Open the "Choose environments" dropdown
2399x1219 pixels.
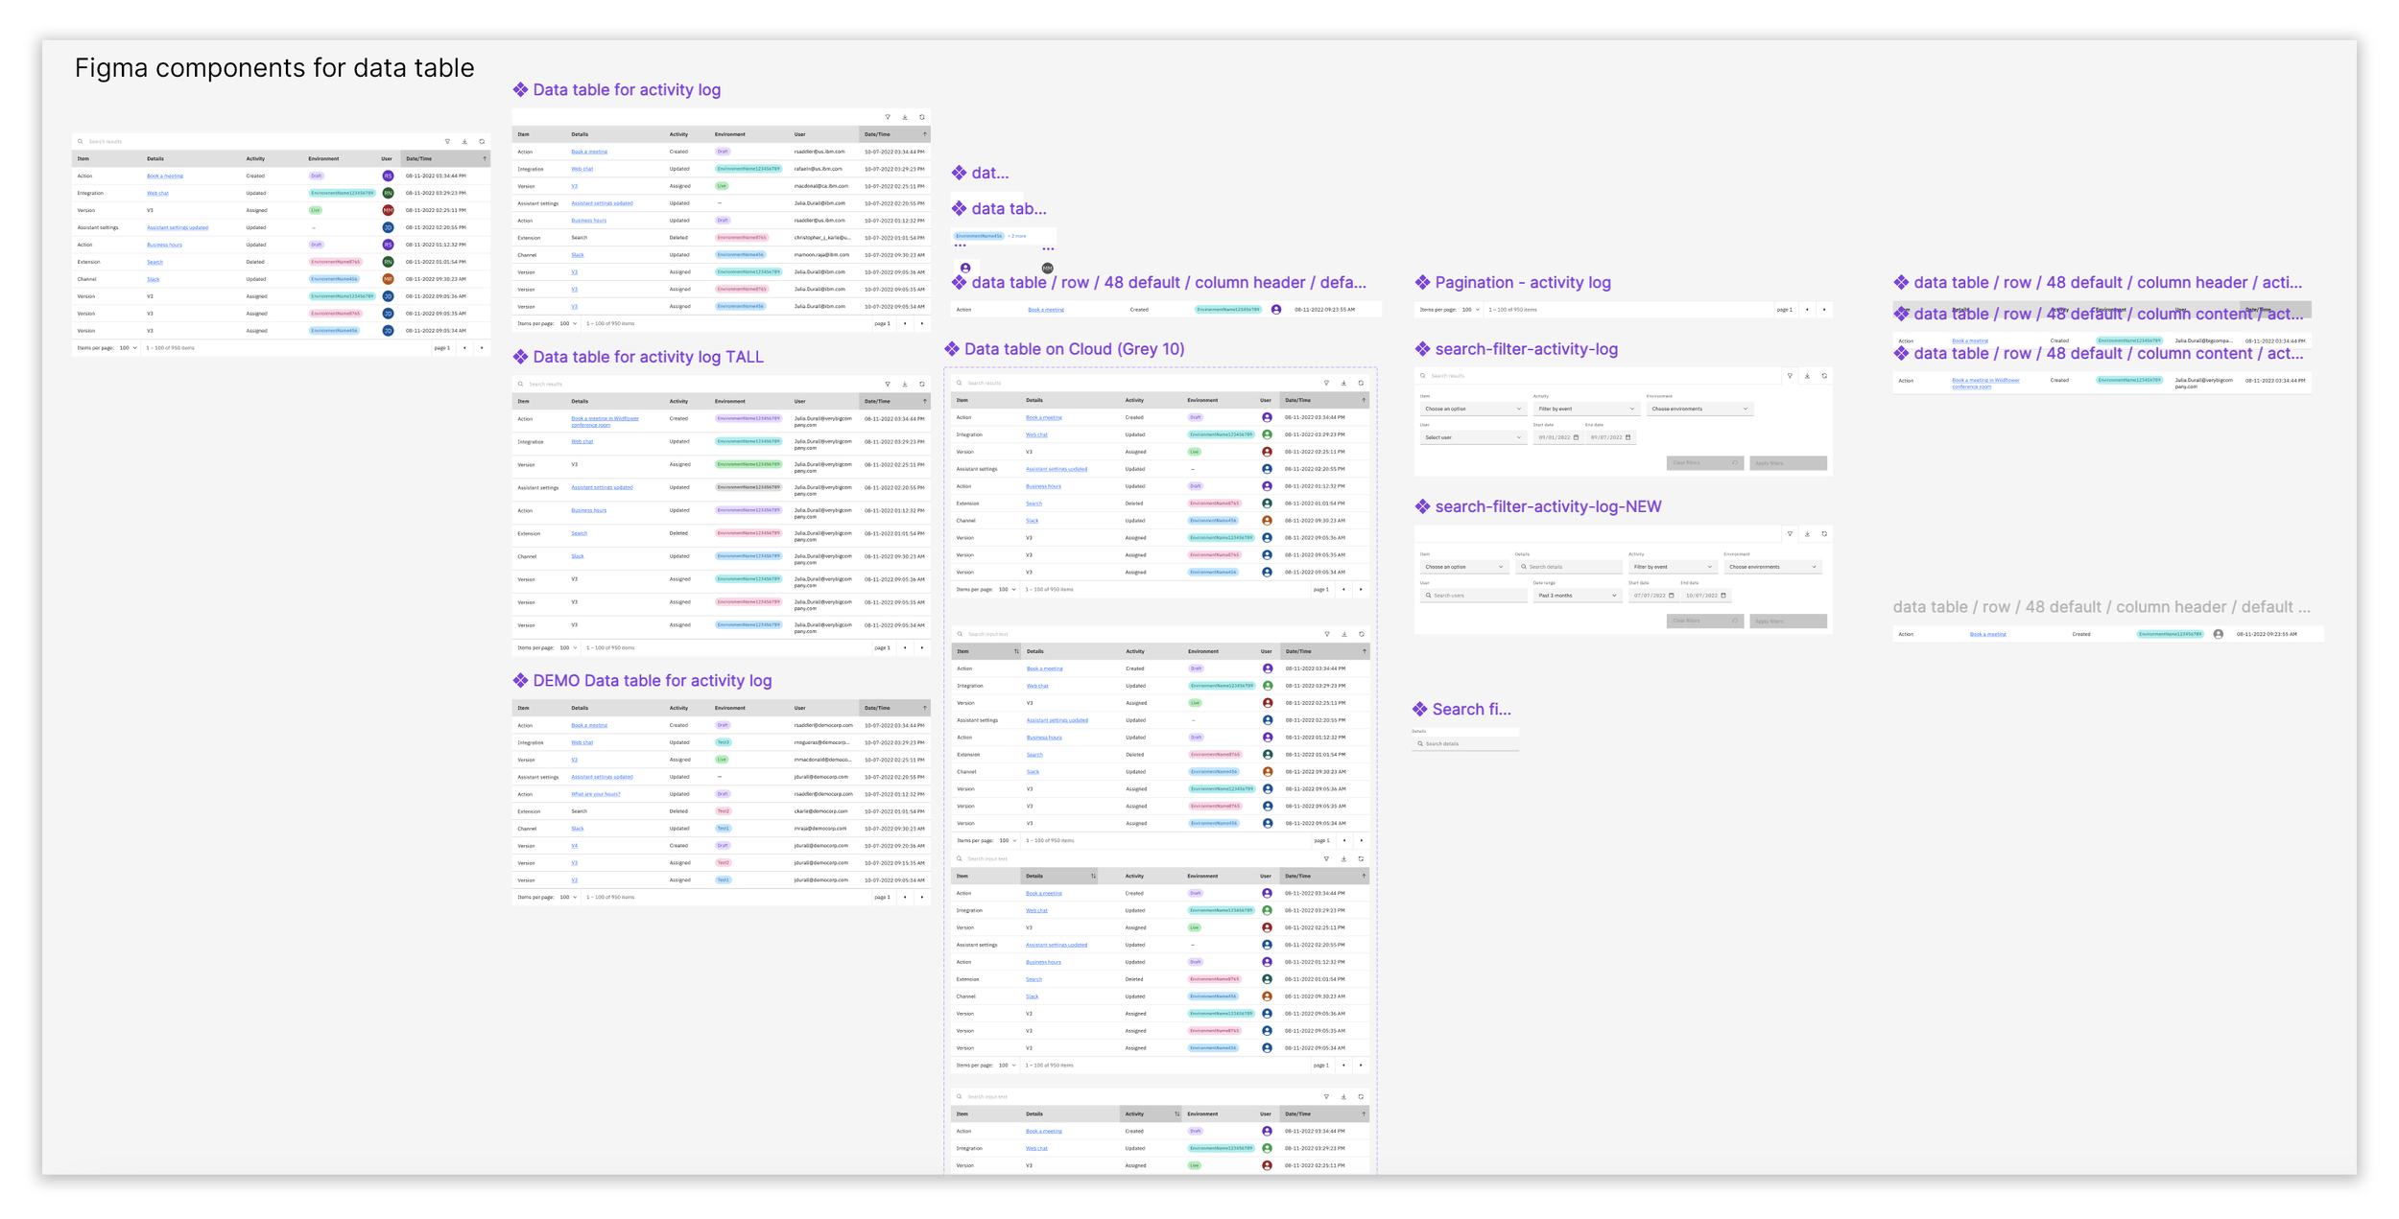tap(1700, 409)
